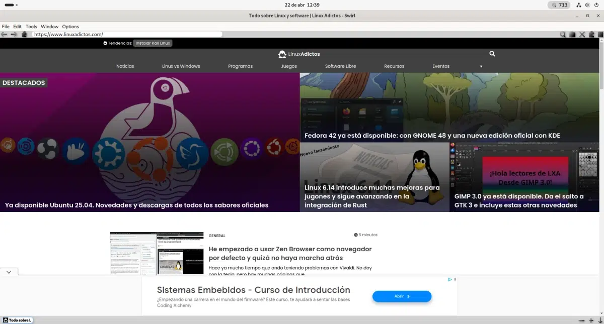This screenshot has width=604, height=324.
Task: Click the 'Instalar Kali Linux' trending button
Action: point(153,43)
